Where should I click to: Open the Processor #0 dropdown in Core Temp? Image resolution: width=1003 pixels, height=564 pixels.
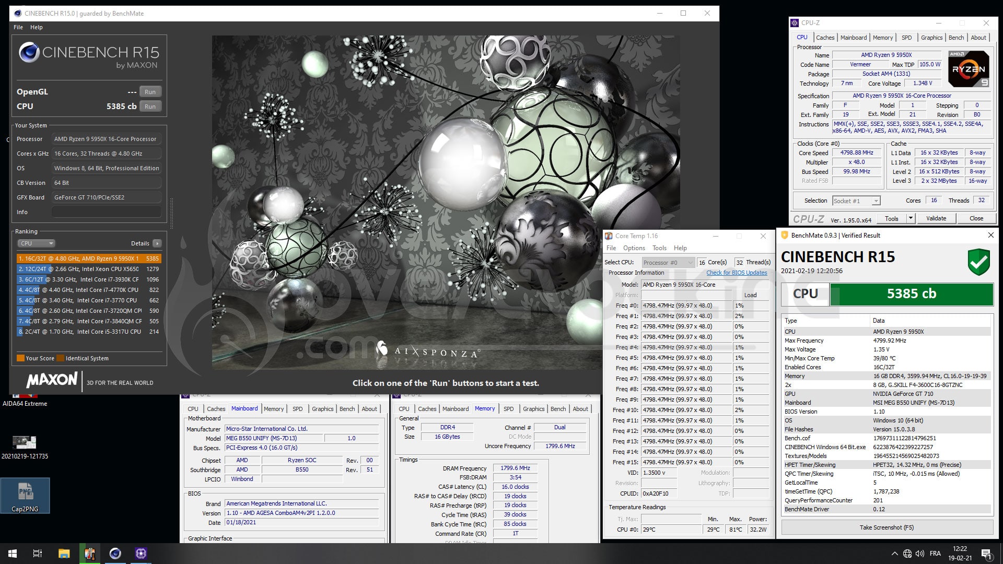[x=668, y=262]
